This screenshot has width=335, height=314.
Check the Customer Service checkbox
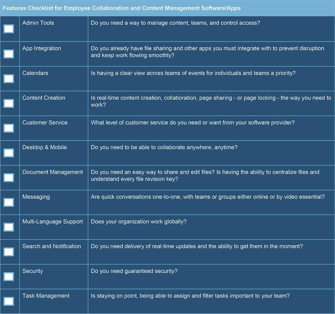pos(9,128)
